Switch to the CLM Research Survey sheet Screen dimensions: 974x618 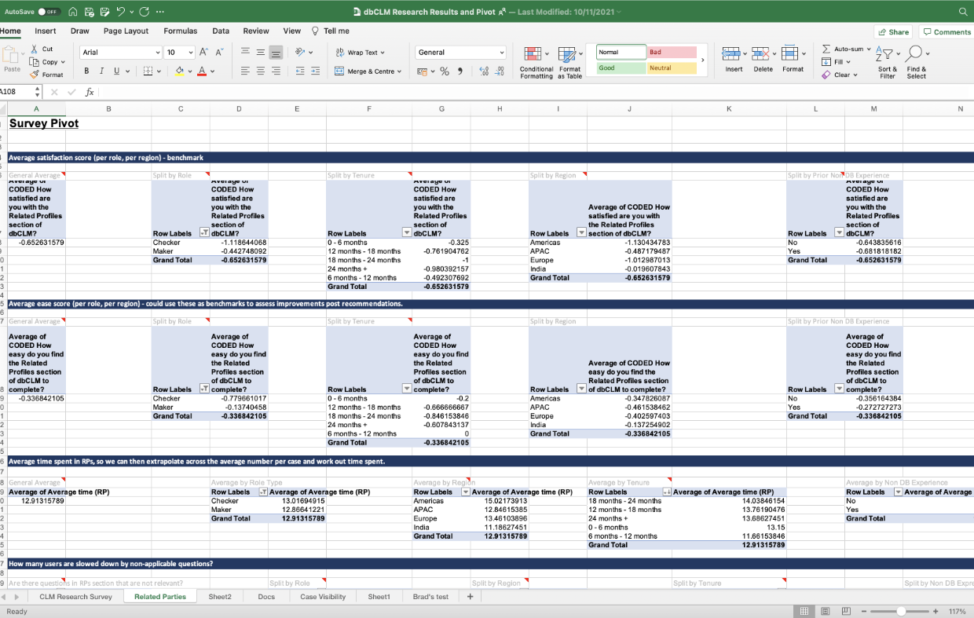(75, 597)
